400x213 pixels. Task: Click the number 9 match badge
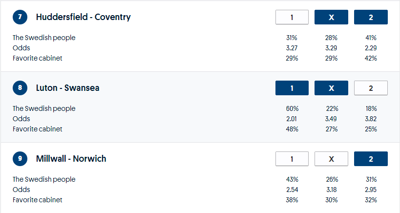click(x=20, y=159)
